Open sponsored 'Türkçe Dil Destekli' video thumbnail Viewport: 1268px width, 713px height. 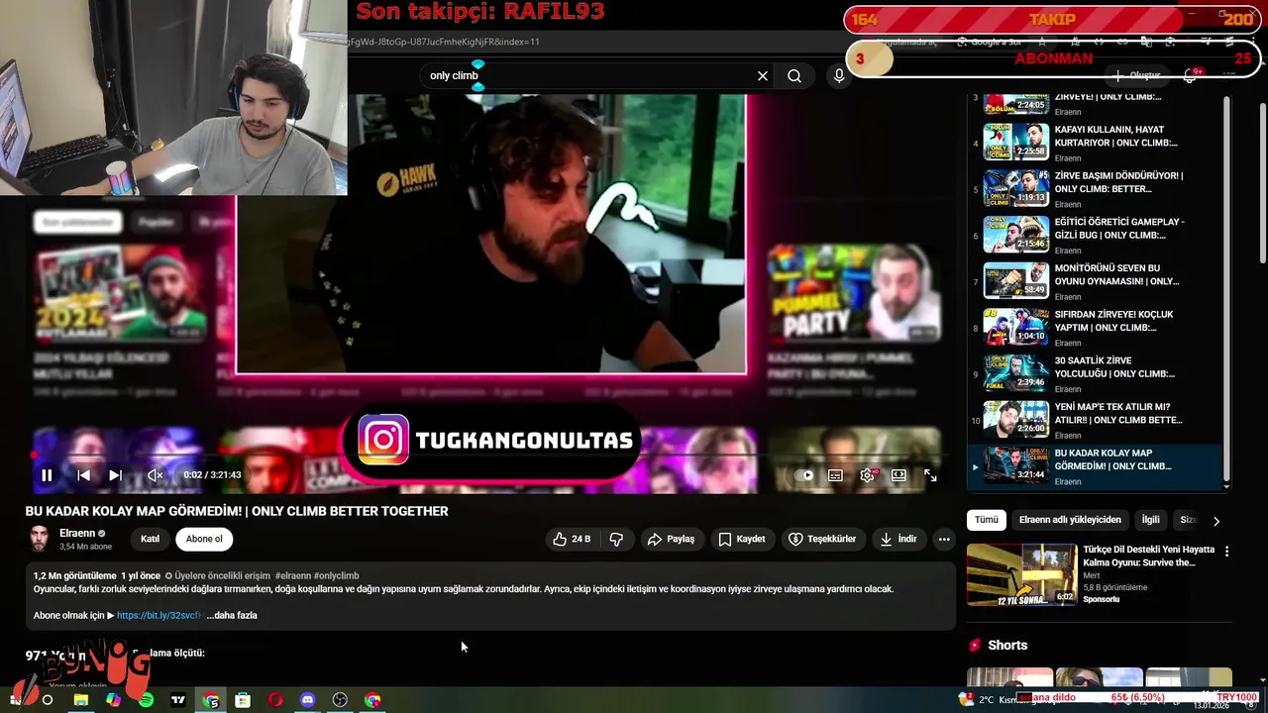tap(1021, 574)
